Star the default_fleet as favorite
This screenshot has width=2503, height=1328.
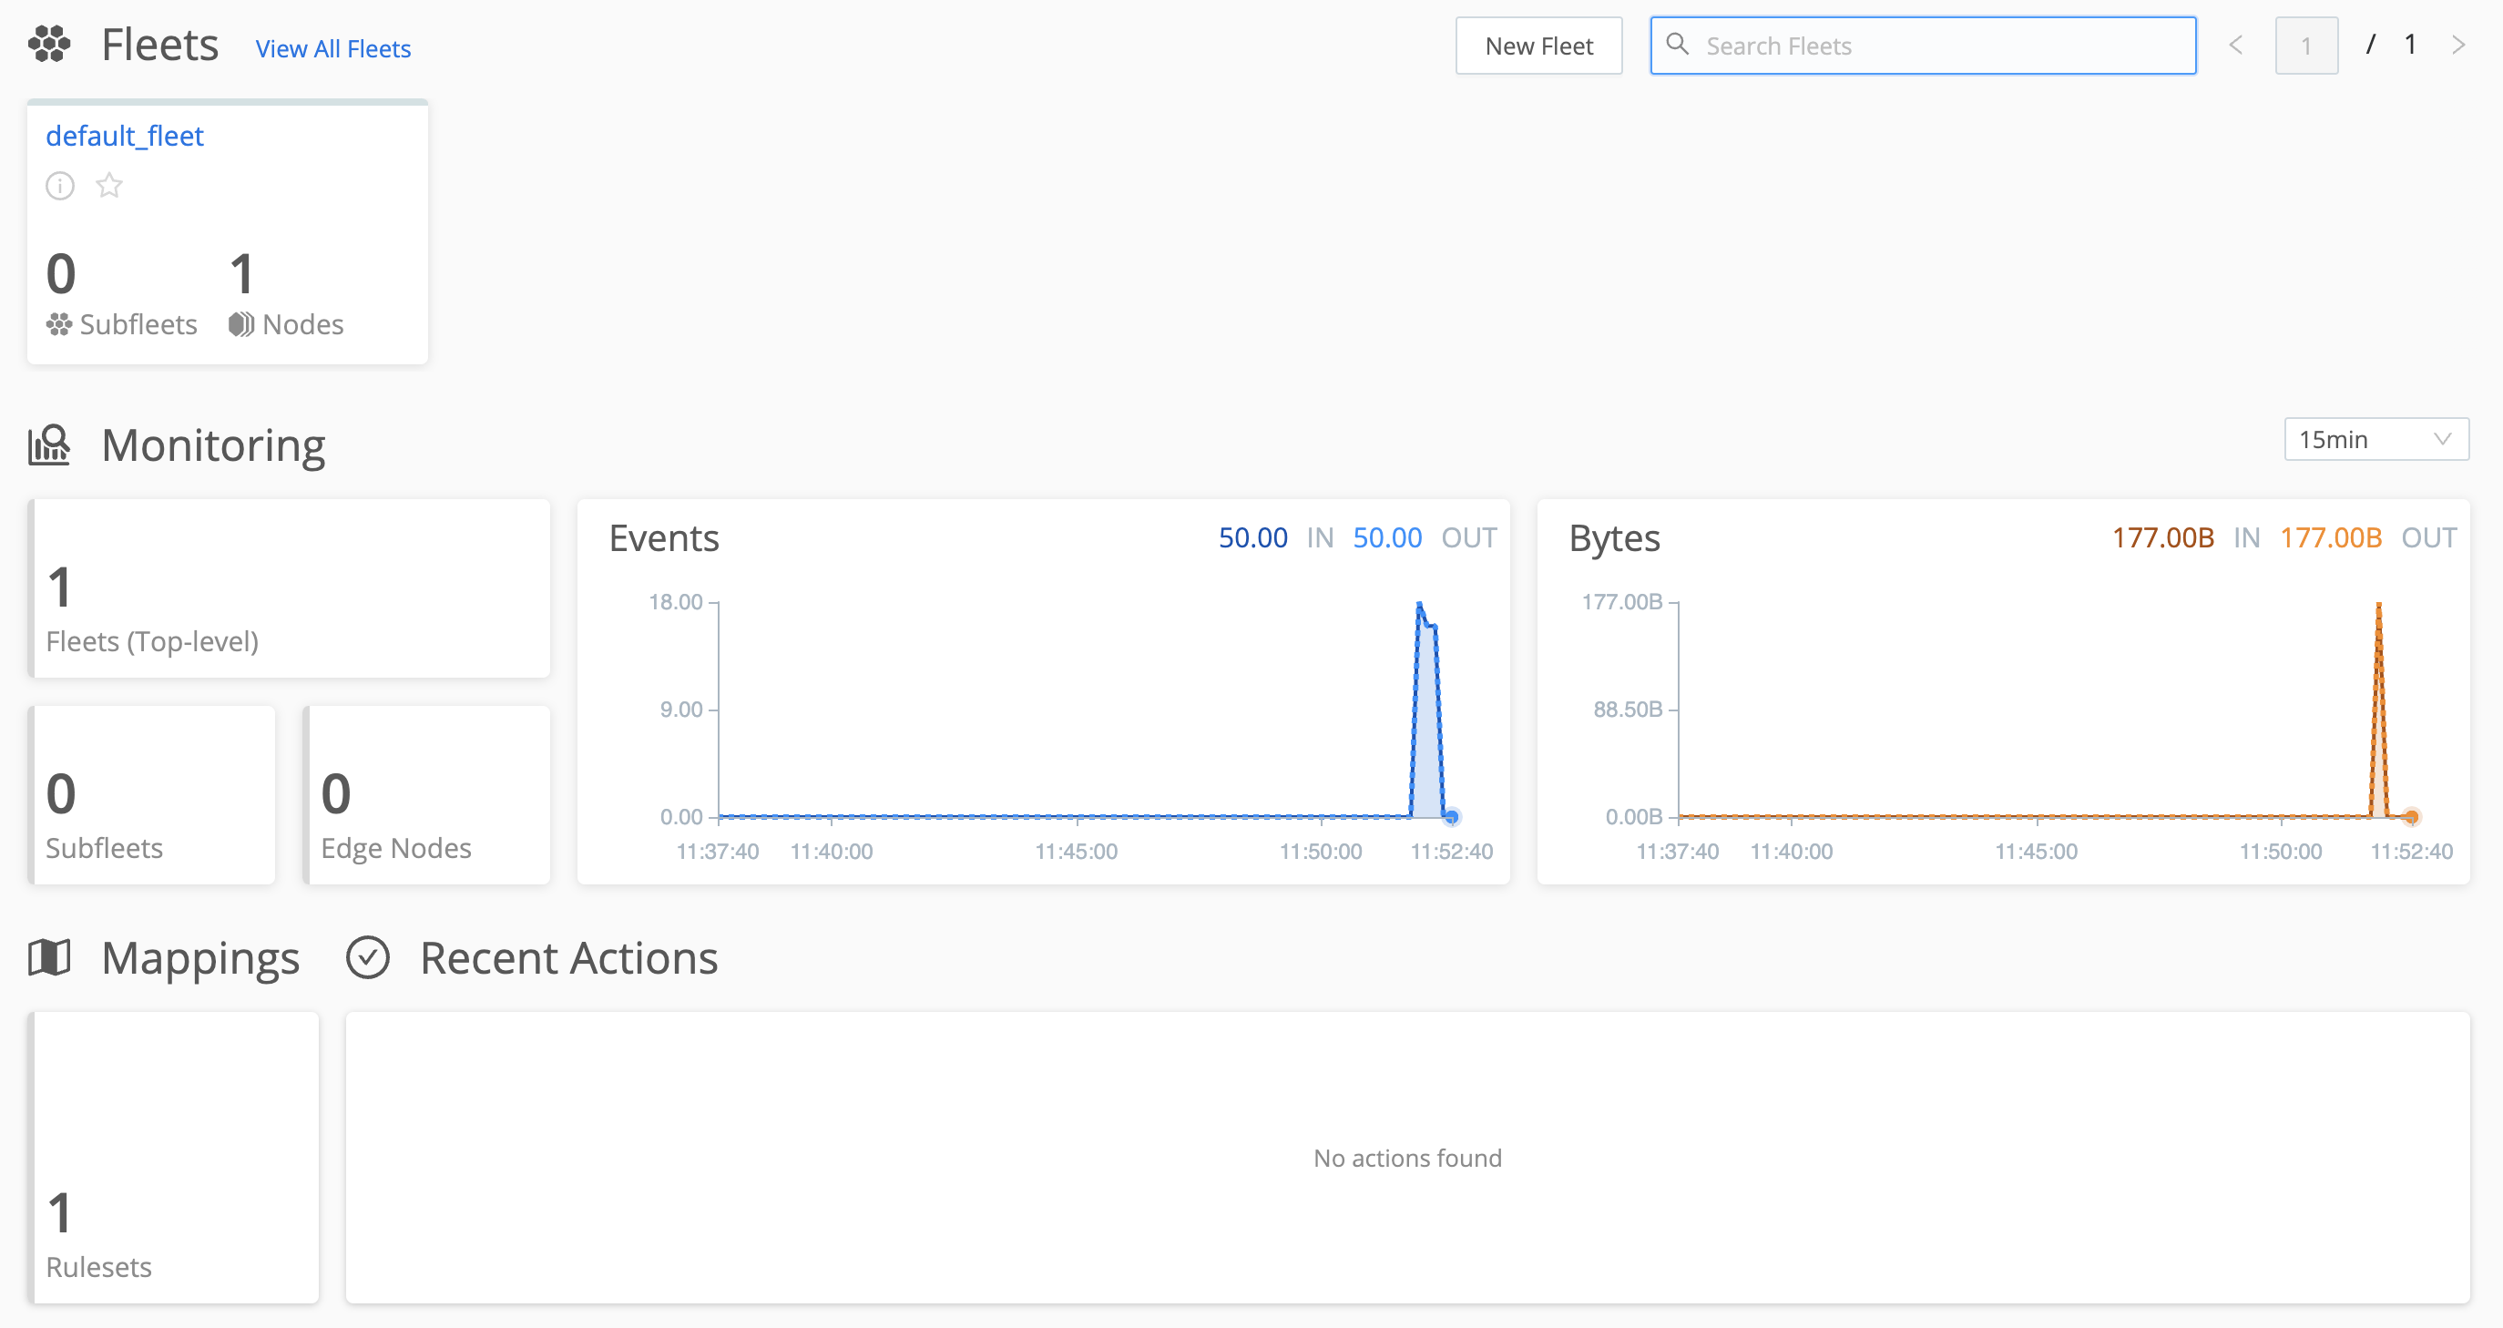pos(108,185)
